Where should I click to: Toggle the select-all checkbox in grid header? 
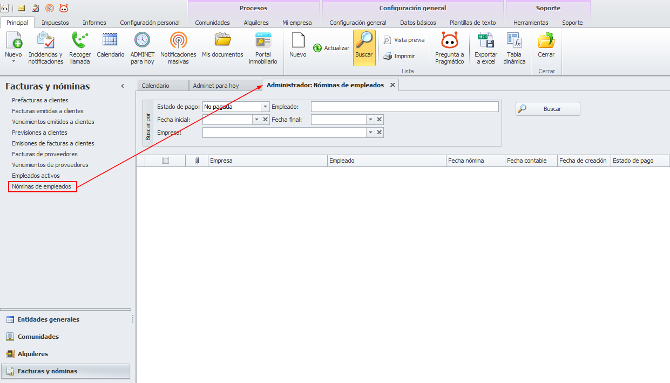166,160
